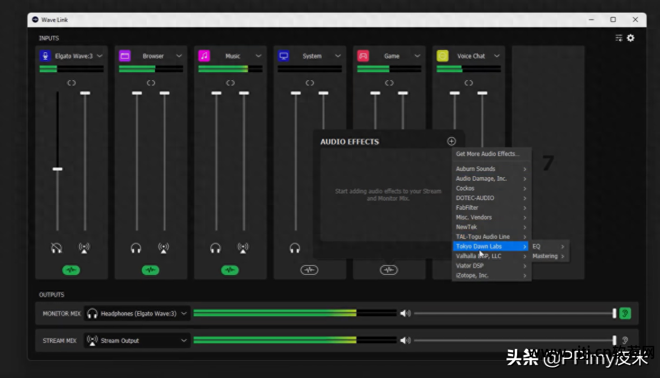Expand the Game channel dropdown

click(x=417, y=56)
